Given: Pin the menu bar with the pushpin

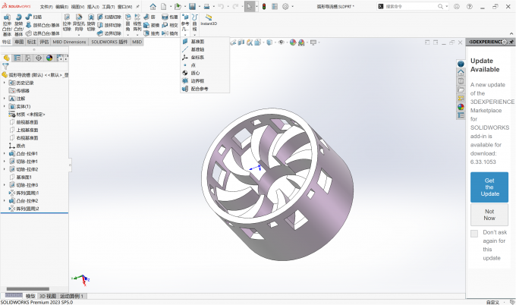Looking at the screenshot, I should click(x=137, y=7).
